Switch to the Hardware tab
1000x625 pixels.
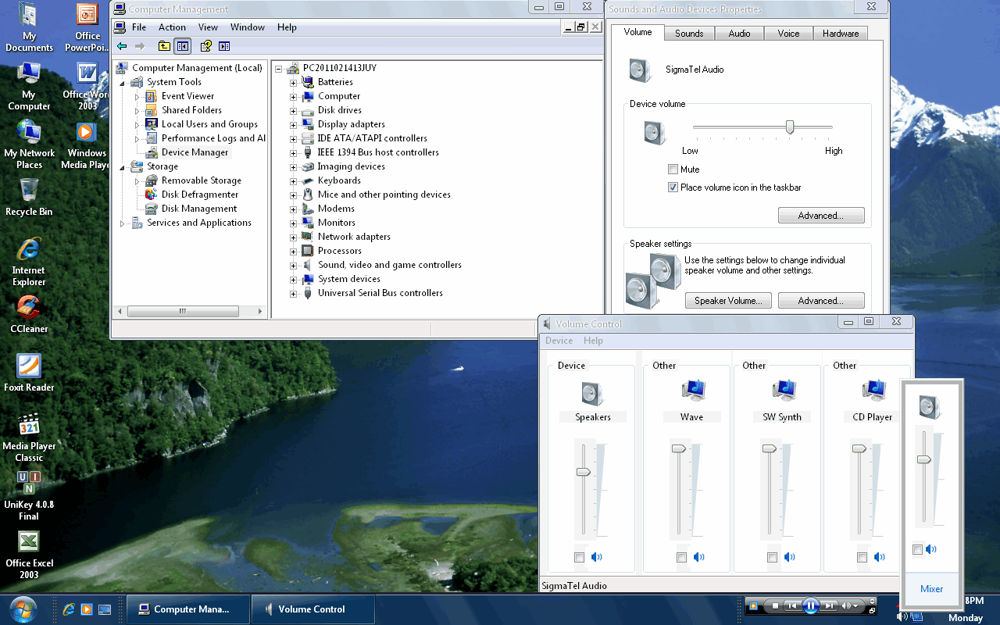click(841, 34)
